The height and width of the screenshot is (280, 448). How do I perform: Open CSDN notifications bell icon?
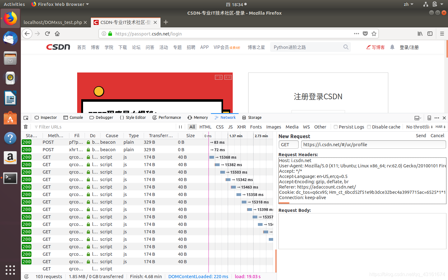click(392, 47)
